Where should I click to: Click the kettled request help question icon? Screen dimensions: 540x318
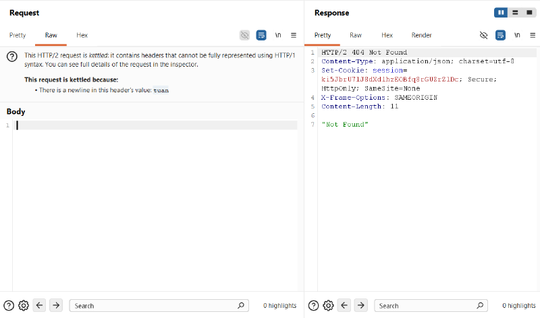tap(12, 57)
